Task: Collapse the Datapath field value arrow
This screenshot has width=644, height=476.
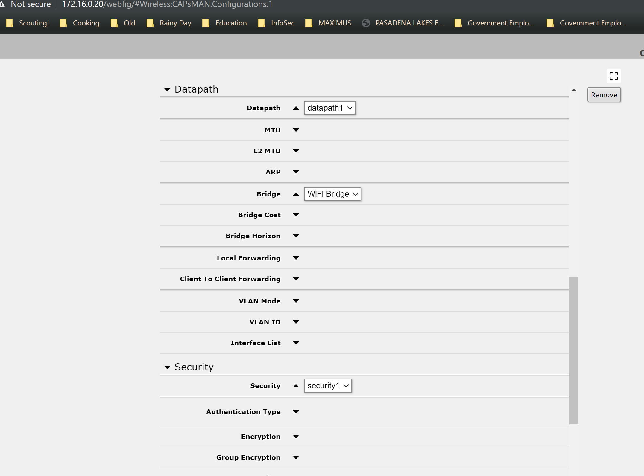Action: (296, 108)
